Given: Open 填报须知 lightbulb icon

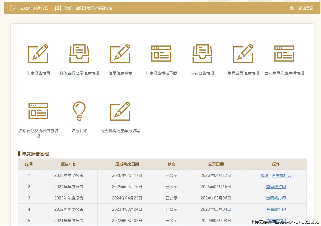Looking at the screenshot, I should 79,111.
